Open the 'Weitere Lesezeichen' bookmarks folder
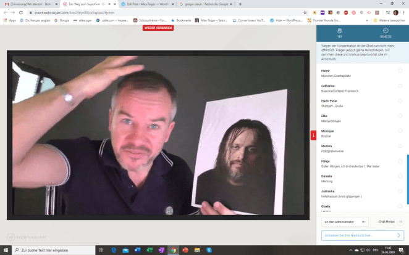Screen dimensions: 409x255 (x=389, y=20)
